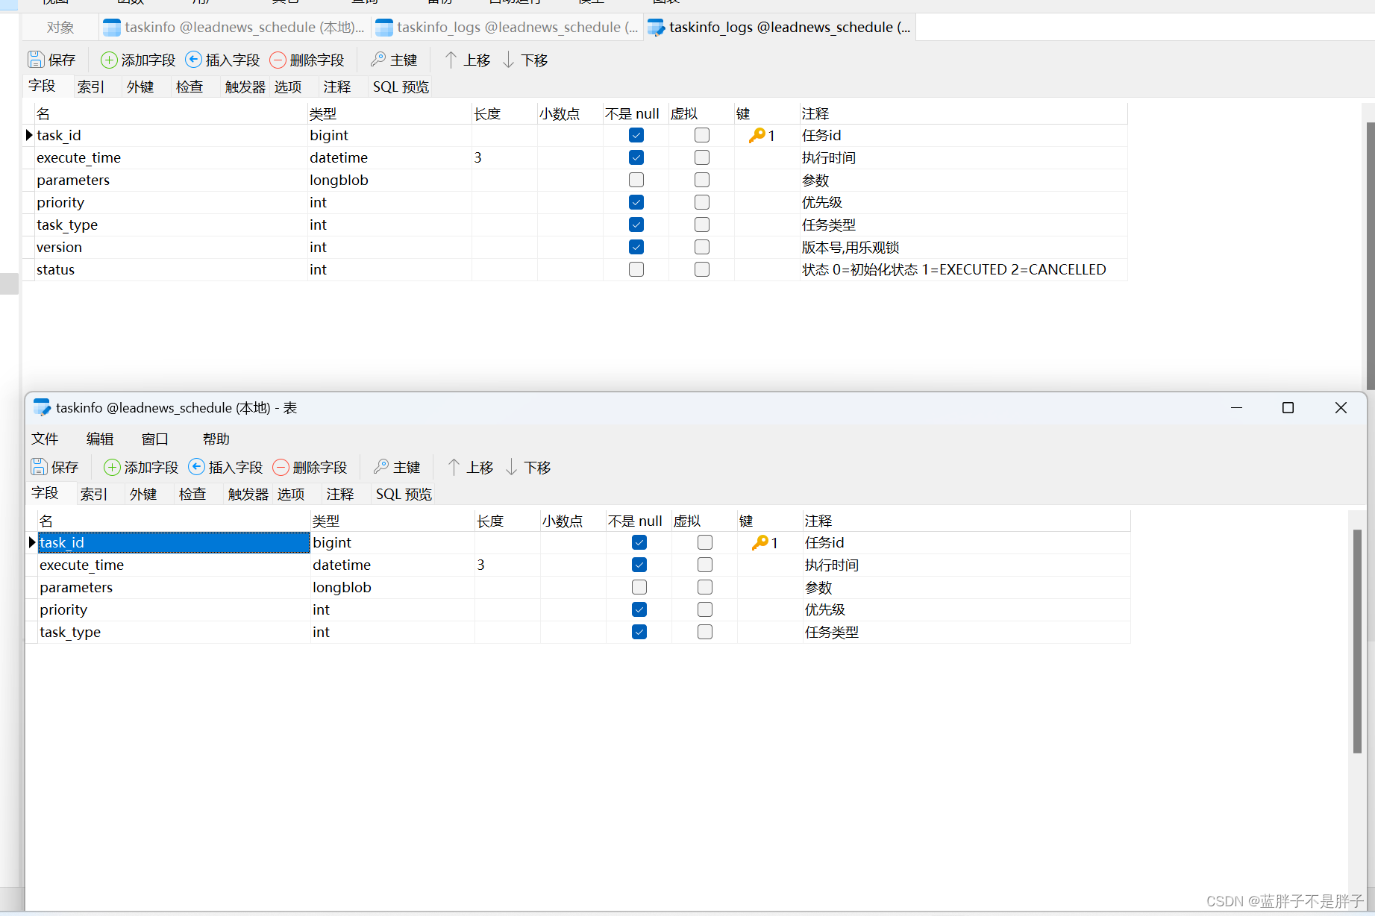Toggle virtual checkbox for top priority row
Viewport: 1375px width, 916px height.
702,202
